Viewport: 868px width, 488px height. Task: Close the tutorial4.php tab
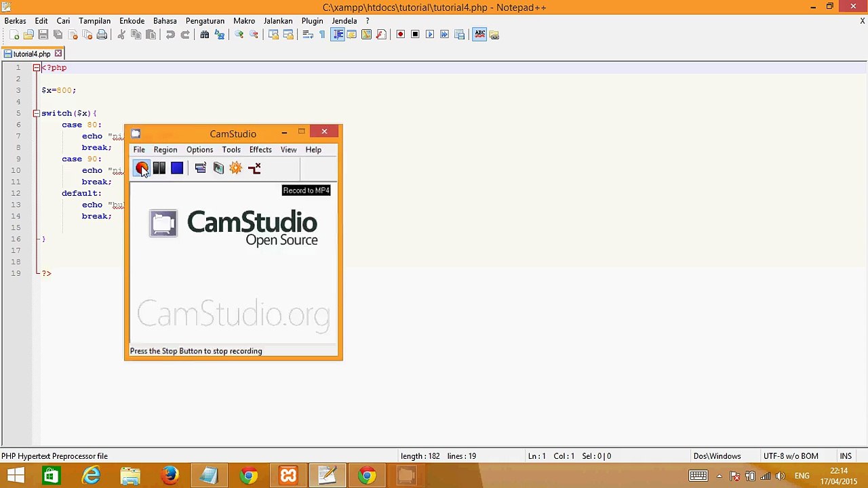(58, 54)
